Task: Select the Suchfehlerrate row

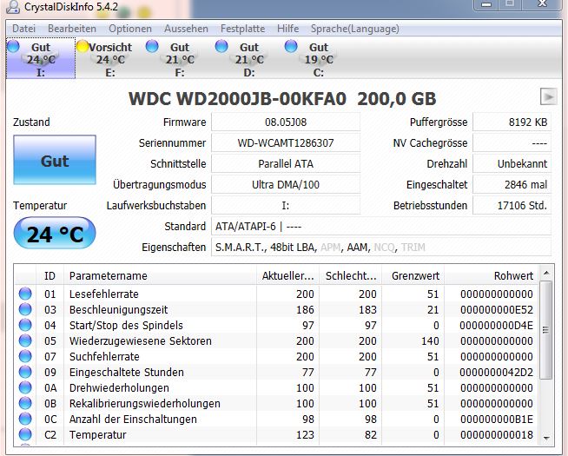Action: [276, 356]
